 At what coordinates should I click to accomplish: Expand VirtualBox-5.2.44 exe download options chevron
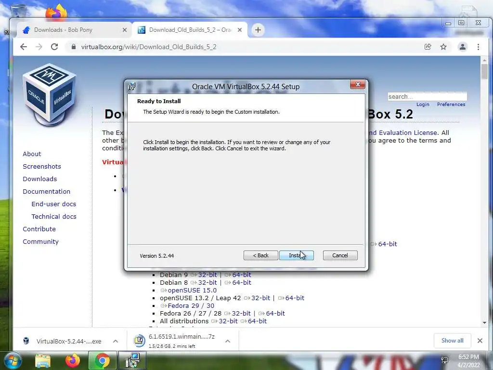(x=116, y=341)
